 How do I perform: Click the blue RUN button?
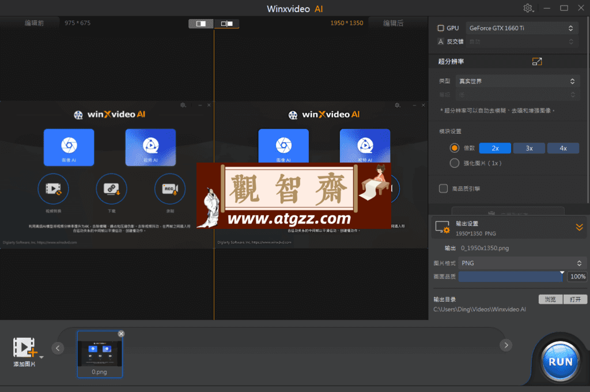tap(560, 361)
